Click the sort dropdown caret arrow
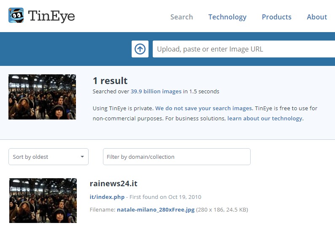Viewport: 335px width, 231px height. click(82, 157)
